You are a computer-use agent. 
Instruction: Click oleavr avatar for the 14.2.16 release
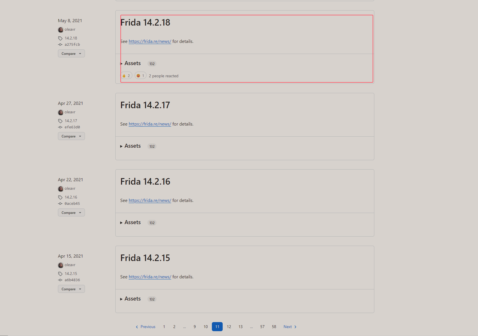tap(60, 189)
